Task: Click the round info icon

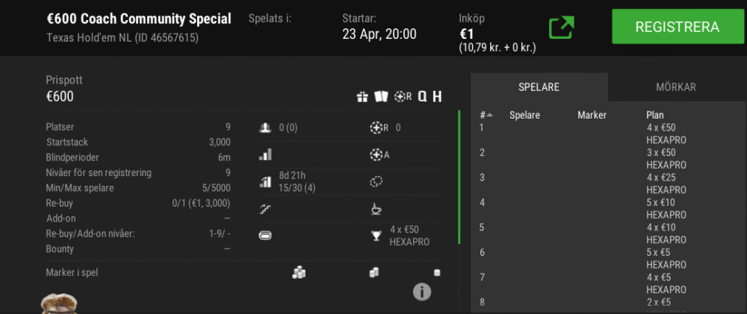Action: click(x=422, y=292)
